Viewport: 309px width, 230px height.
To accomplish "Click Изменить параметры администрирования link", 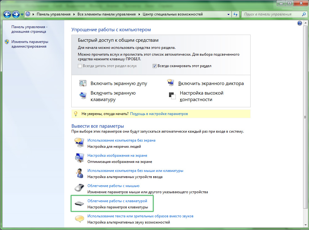I will tap(30, 44).
